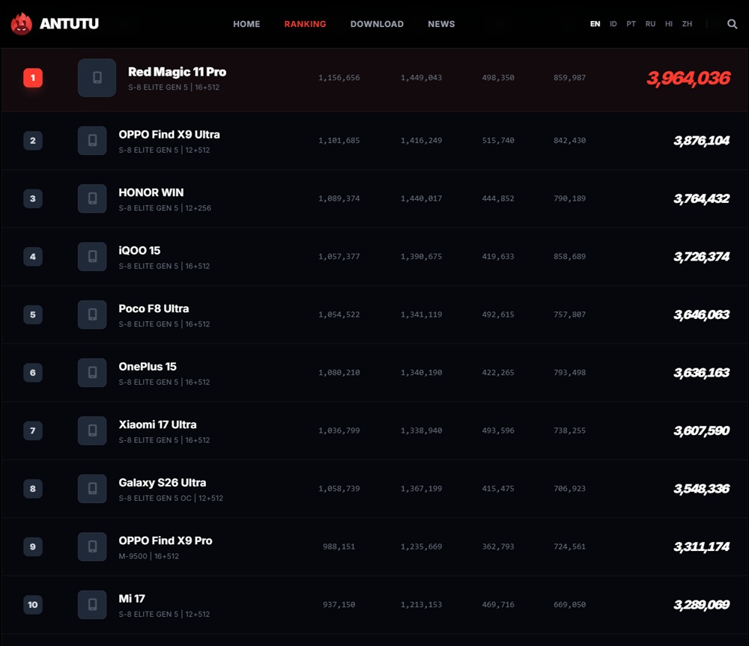Go to the HOME menu item
Viewport: 749px width, 646px height.
point(246,24)
